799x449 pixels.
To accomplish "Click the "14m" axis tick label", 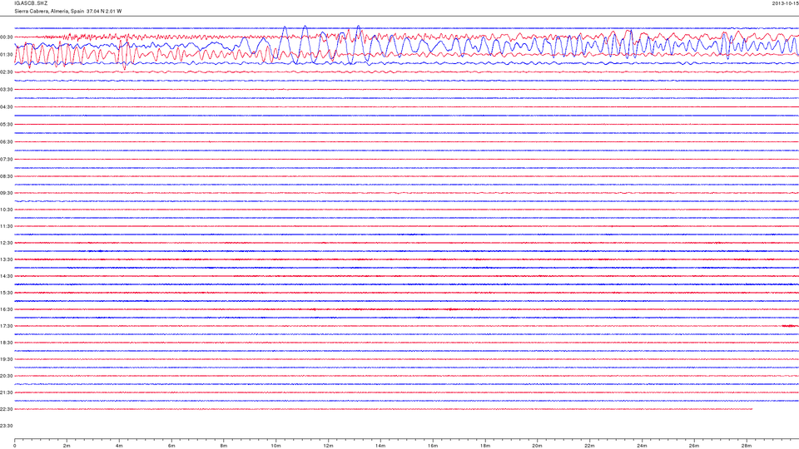I will click(x=380, y=446).
